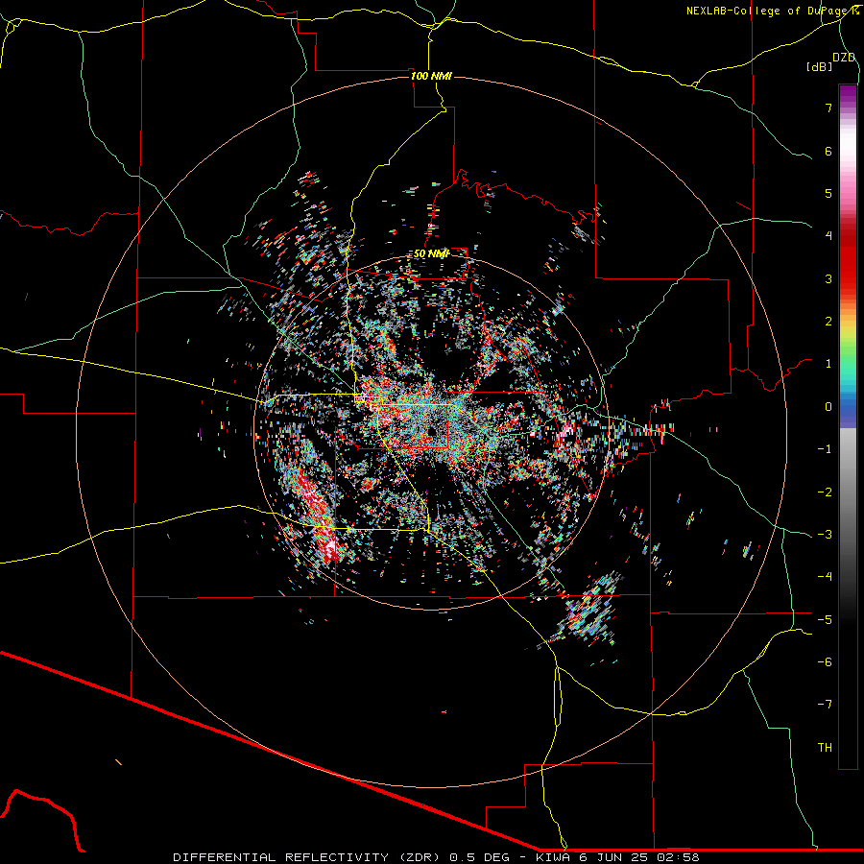Click the -6 value on the color scale
Screen dimensions: 864x864
pos(825,661)
